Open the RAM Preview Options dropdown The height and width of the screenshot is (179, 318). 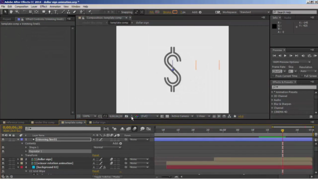[292, 62]
